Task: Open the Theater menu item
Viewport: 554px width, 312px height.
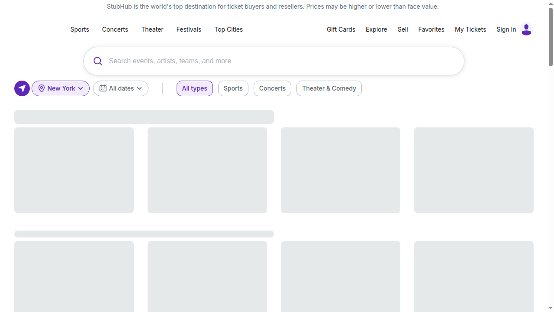Action: click(x=152, y=29)
